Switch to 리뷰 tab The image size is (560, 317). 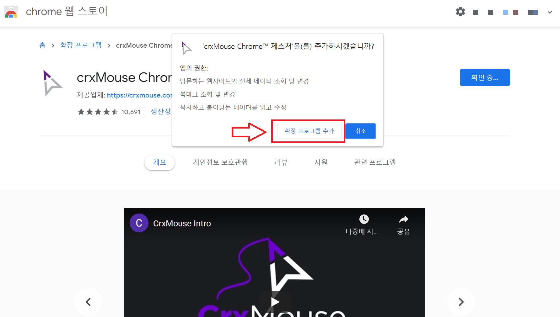[281, 162]
